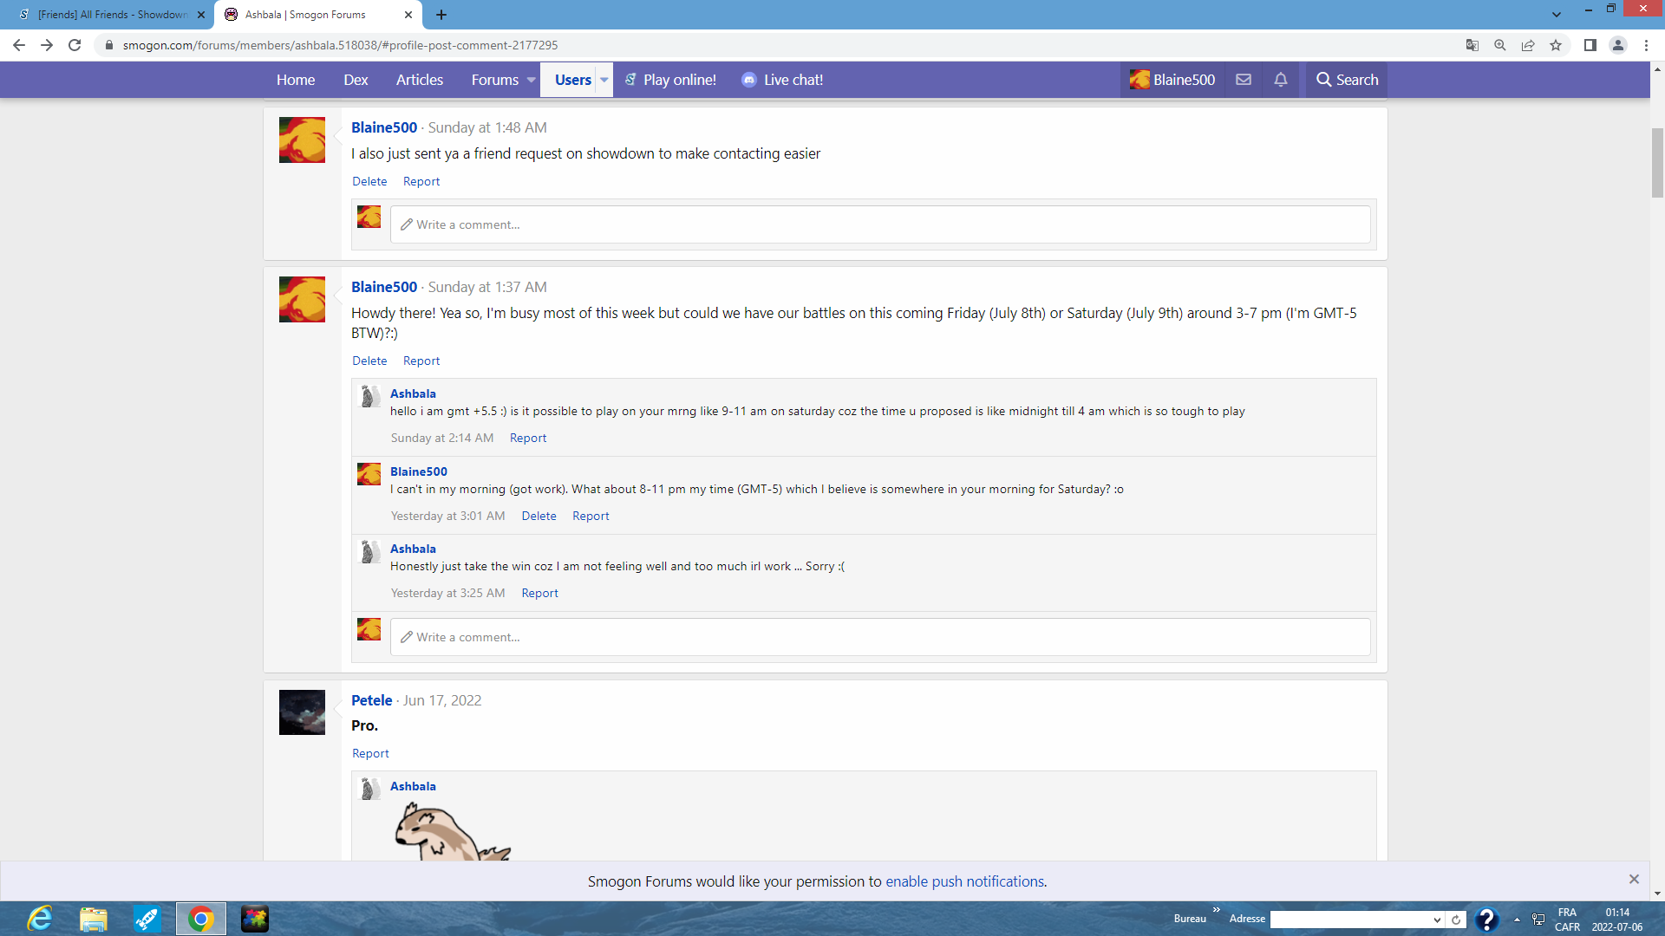Open the alerts bell icon
This screenshot has height=936, width=1665.
click(x=1280, y=80)
